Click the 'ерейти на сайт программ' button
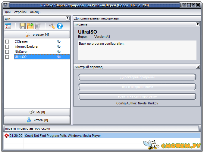Viewport: 204px width, 153px height. tap(137, 97)
